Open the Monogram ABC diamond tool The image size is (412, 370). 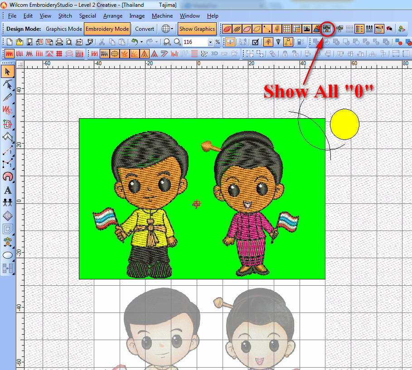pyautogui.click(x=8, y=216)
